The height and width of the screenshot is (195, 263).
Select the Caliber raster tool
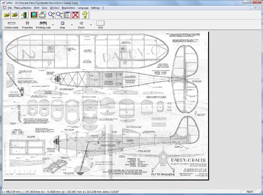11,25
